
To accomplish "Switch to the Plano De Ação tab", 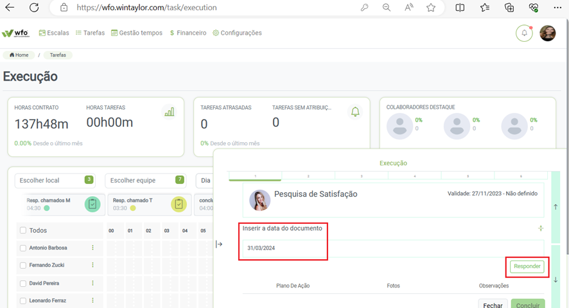I will coord(293,285).
